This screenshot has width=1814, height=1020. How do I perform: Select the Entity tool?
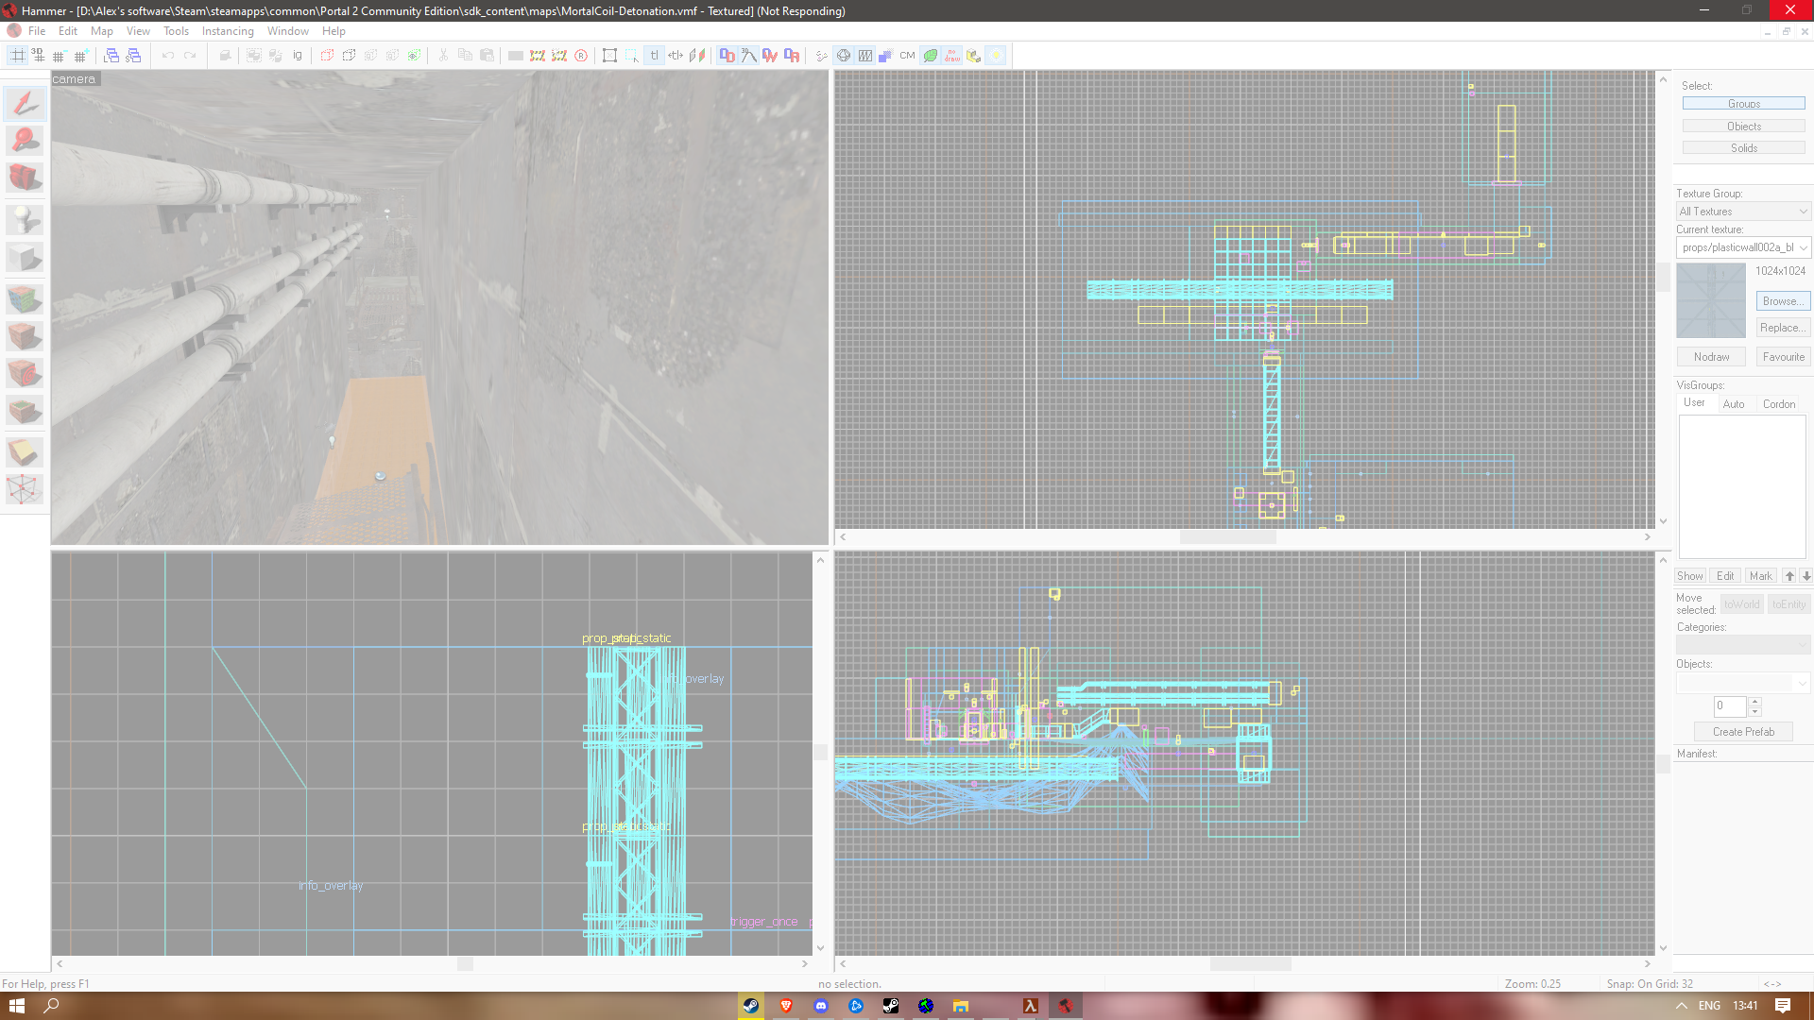tap(25, 219)
